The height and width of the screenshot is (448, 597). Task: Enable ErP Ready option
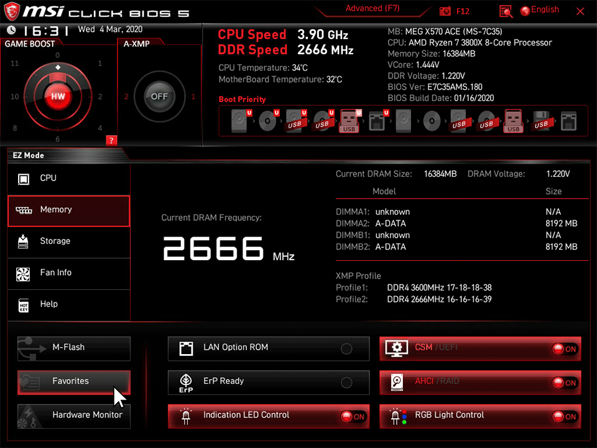tap(346, 383)
